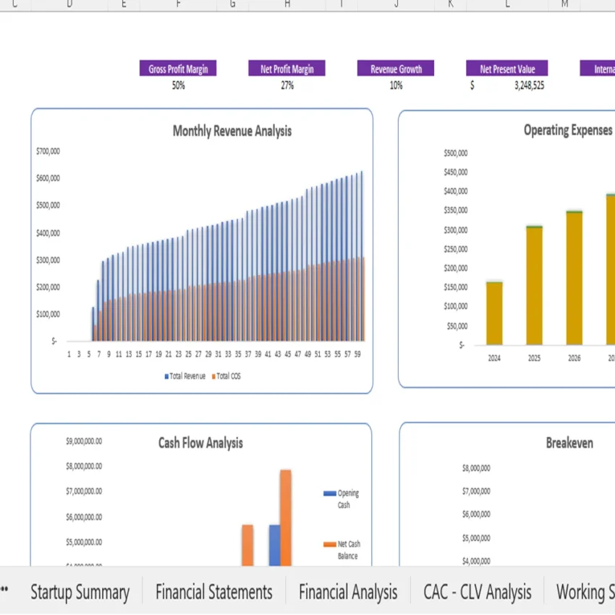The image size is (615, 615).
Task: Select the 50% Gross Profit Margin value
Action: point(178,85)
